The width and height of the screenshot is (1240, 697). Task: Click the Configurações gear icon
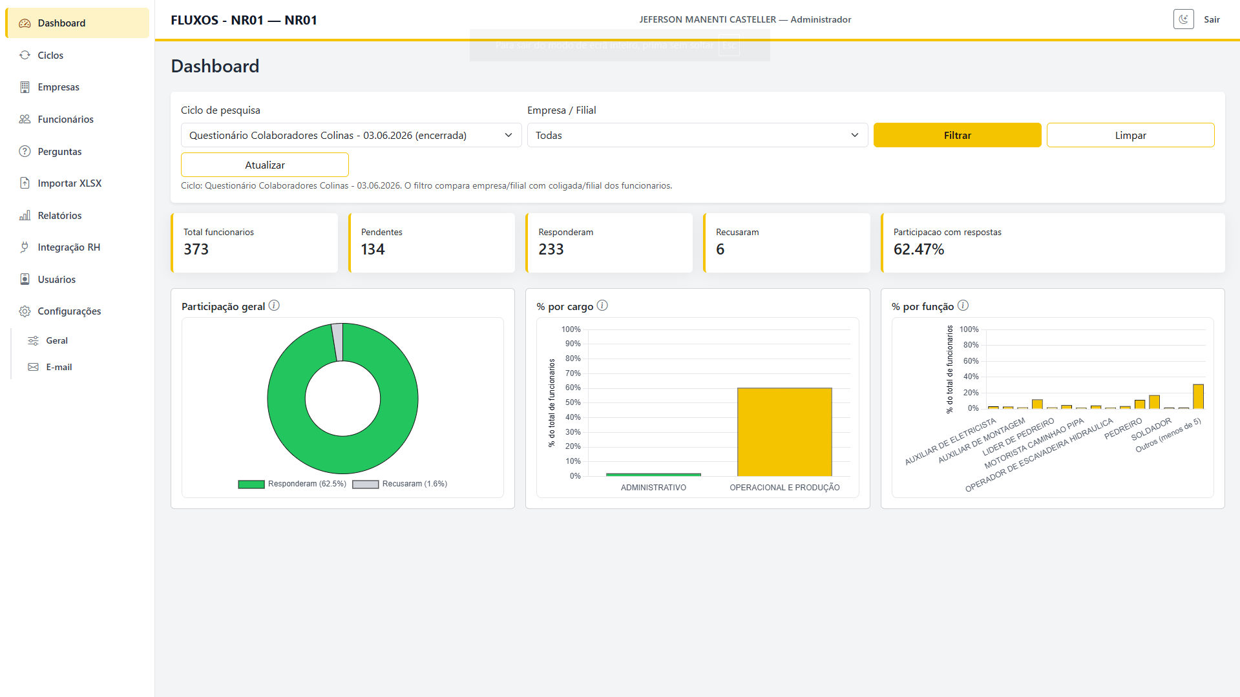tap(25, 311)
